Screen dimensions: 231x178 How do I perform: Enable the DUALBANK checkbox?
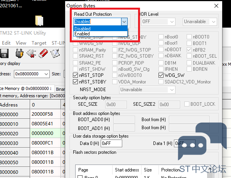click(189, 63)
